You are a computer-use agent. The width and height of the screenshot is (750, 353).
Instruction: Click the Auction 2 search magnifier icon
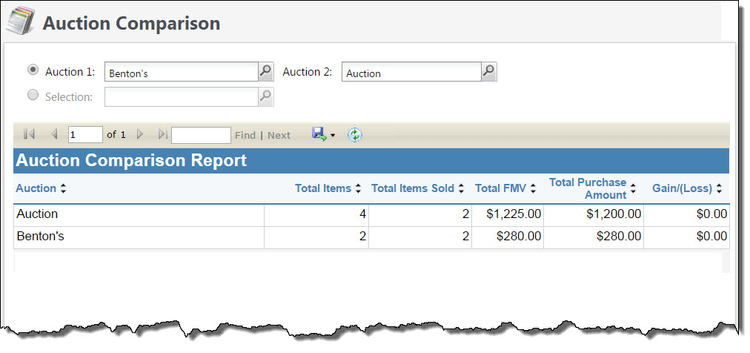pos(488,71)
